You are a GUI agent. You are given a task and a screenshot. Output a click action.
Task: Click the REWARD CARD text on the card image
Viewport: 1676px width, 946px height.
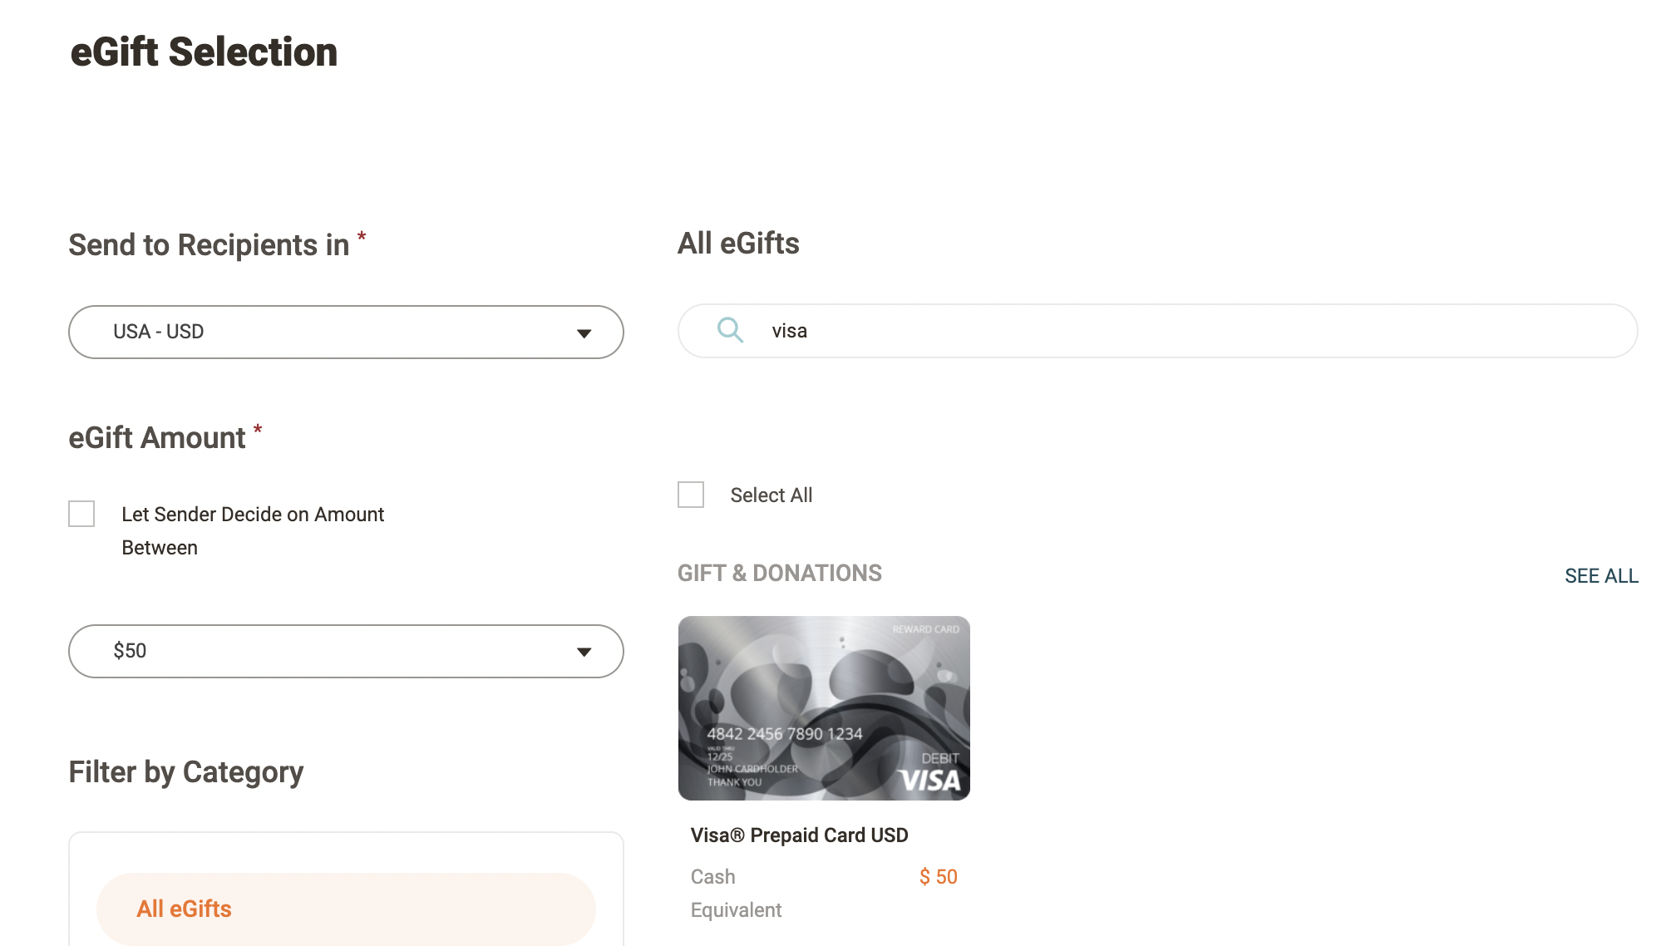[925, 629]
